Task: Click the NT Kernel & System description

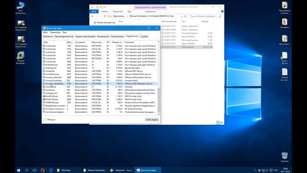Action: (133, 109)
